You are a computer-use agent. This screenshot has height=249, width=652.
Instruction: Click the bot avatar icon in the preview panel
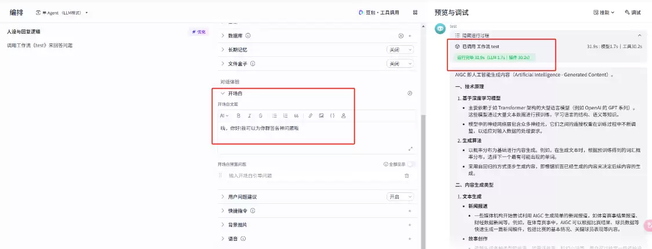click(x=440, y=28)
